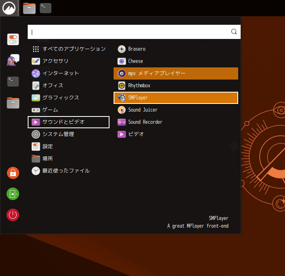This screenshot has height=276, width=285.
Task: Select the サウンドとビデオ category
Action: point(69,122)
